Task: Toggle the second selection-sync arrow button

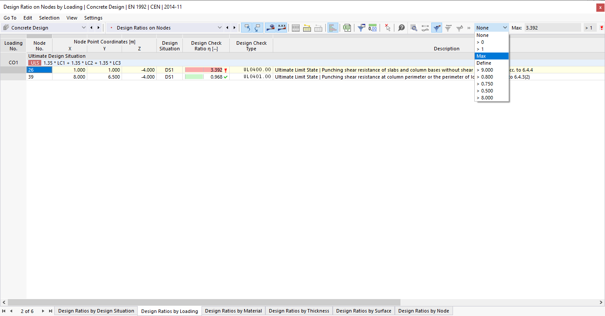Action: tap(258, 28)
